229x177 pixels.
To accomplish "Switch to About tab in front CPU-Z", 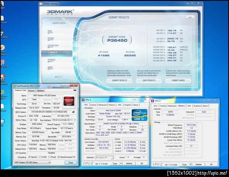I will 135,105.
